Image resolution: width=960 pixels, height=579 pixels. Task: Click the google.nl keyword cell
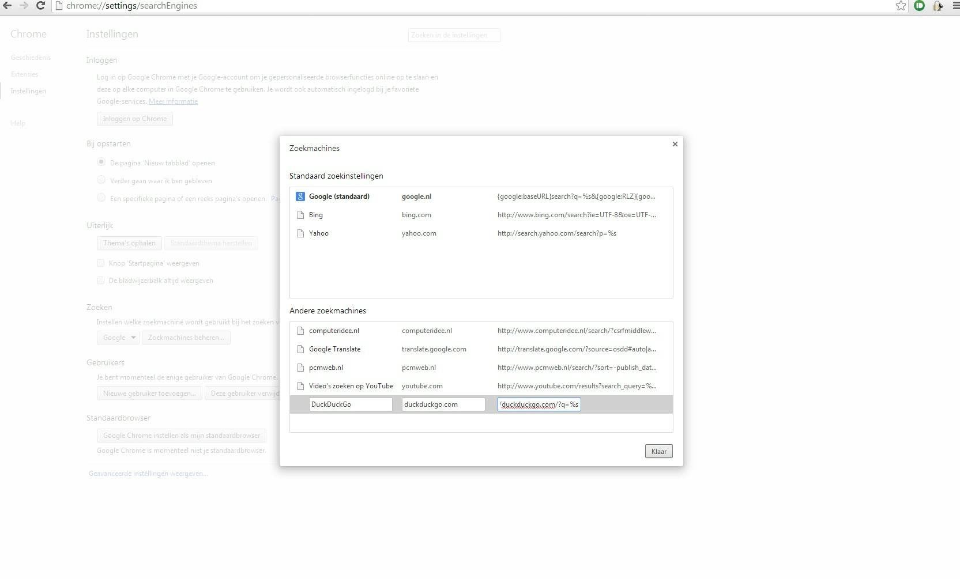pyautogui.click(x=416, y=196)
